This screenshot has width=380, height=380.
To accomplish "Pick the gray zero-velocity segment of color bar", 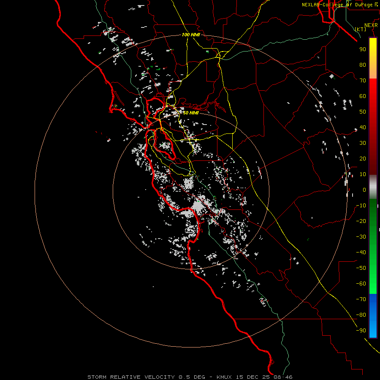I will click(373, 187).
